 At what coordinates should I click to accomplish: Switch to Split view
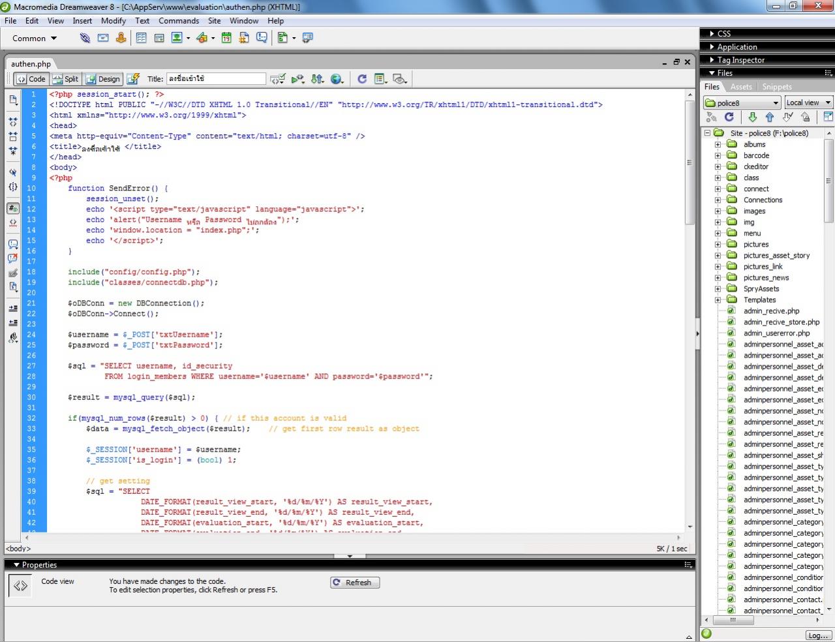(x=65, y=79)
